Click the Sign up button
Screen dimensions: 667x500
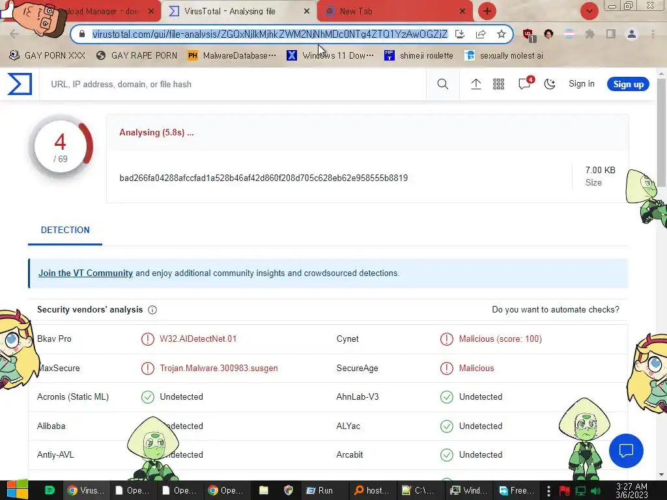pyautogui.click(x=628, y=84)
